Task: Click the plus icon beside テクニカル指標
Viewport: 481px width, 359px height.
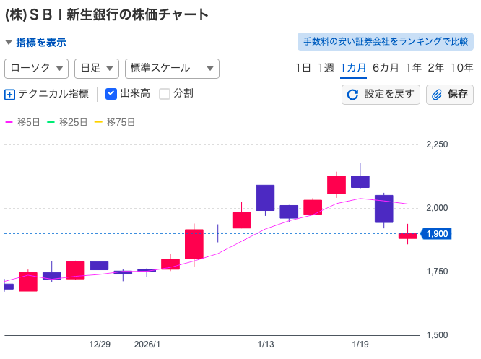Action: pyautogui.click(x=10, y=94)
